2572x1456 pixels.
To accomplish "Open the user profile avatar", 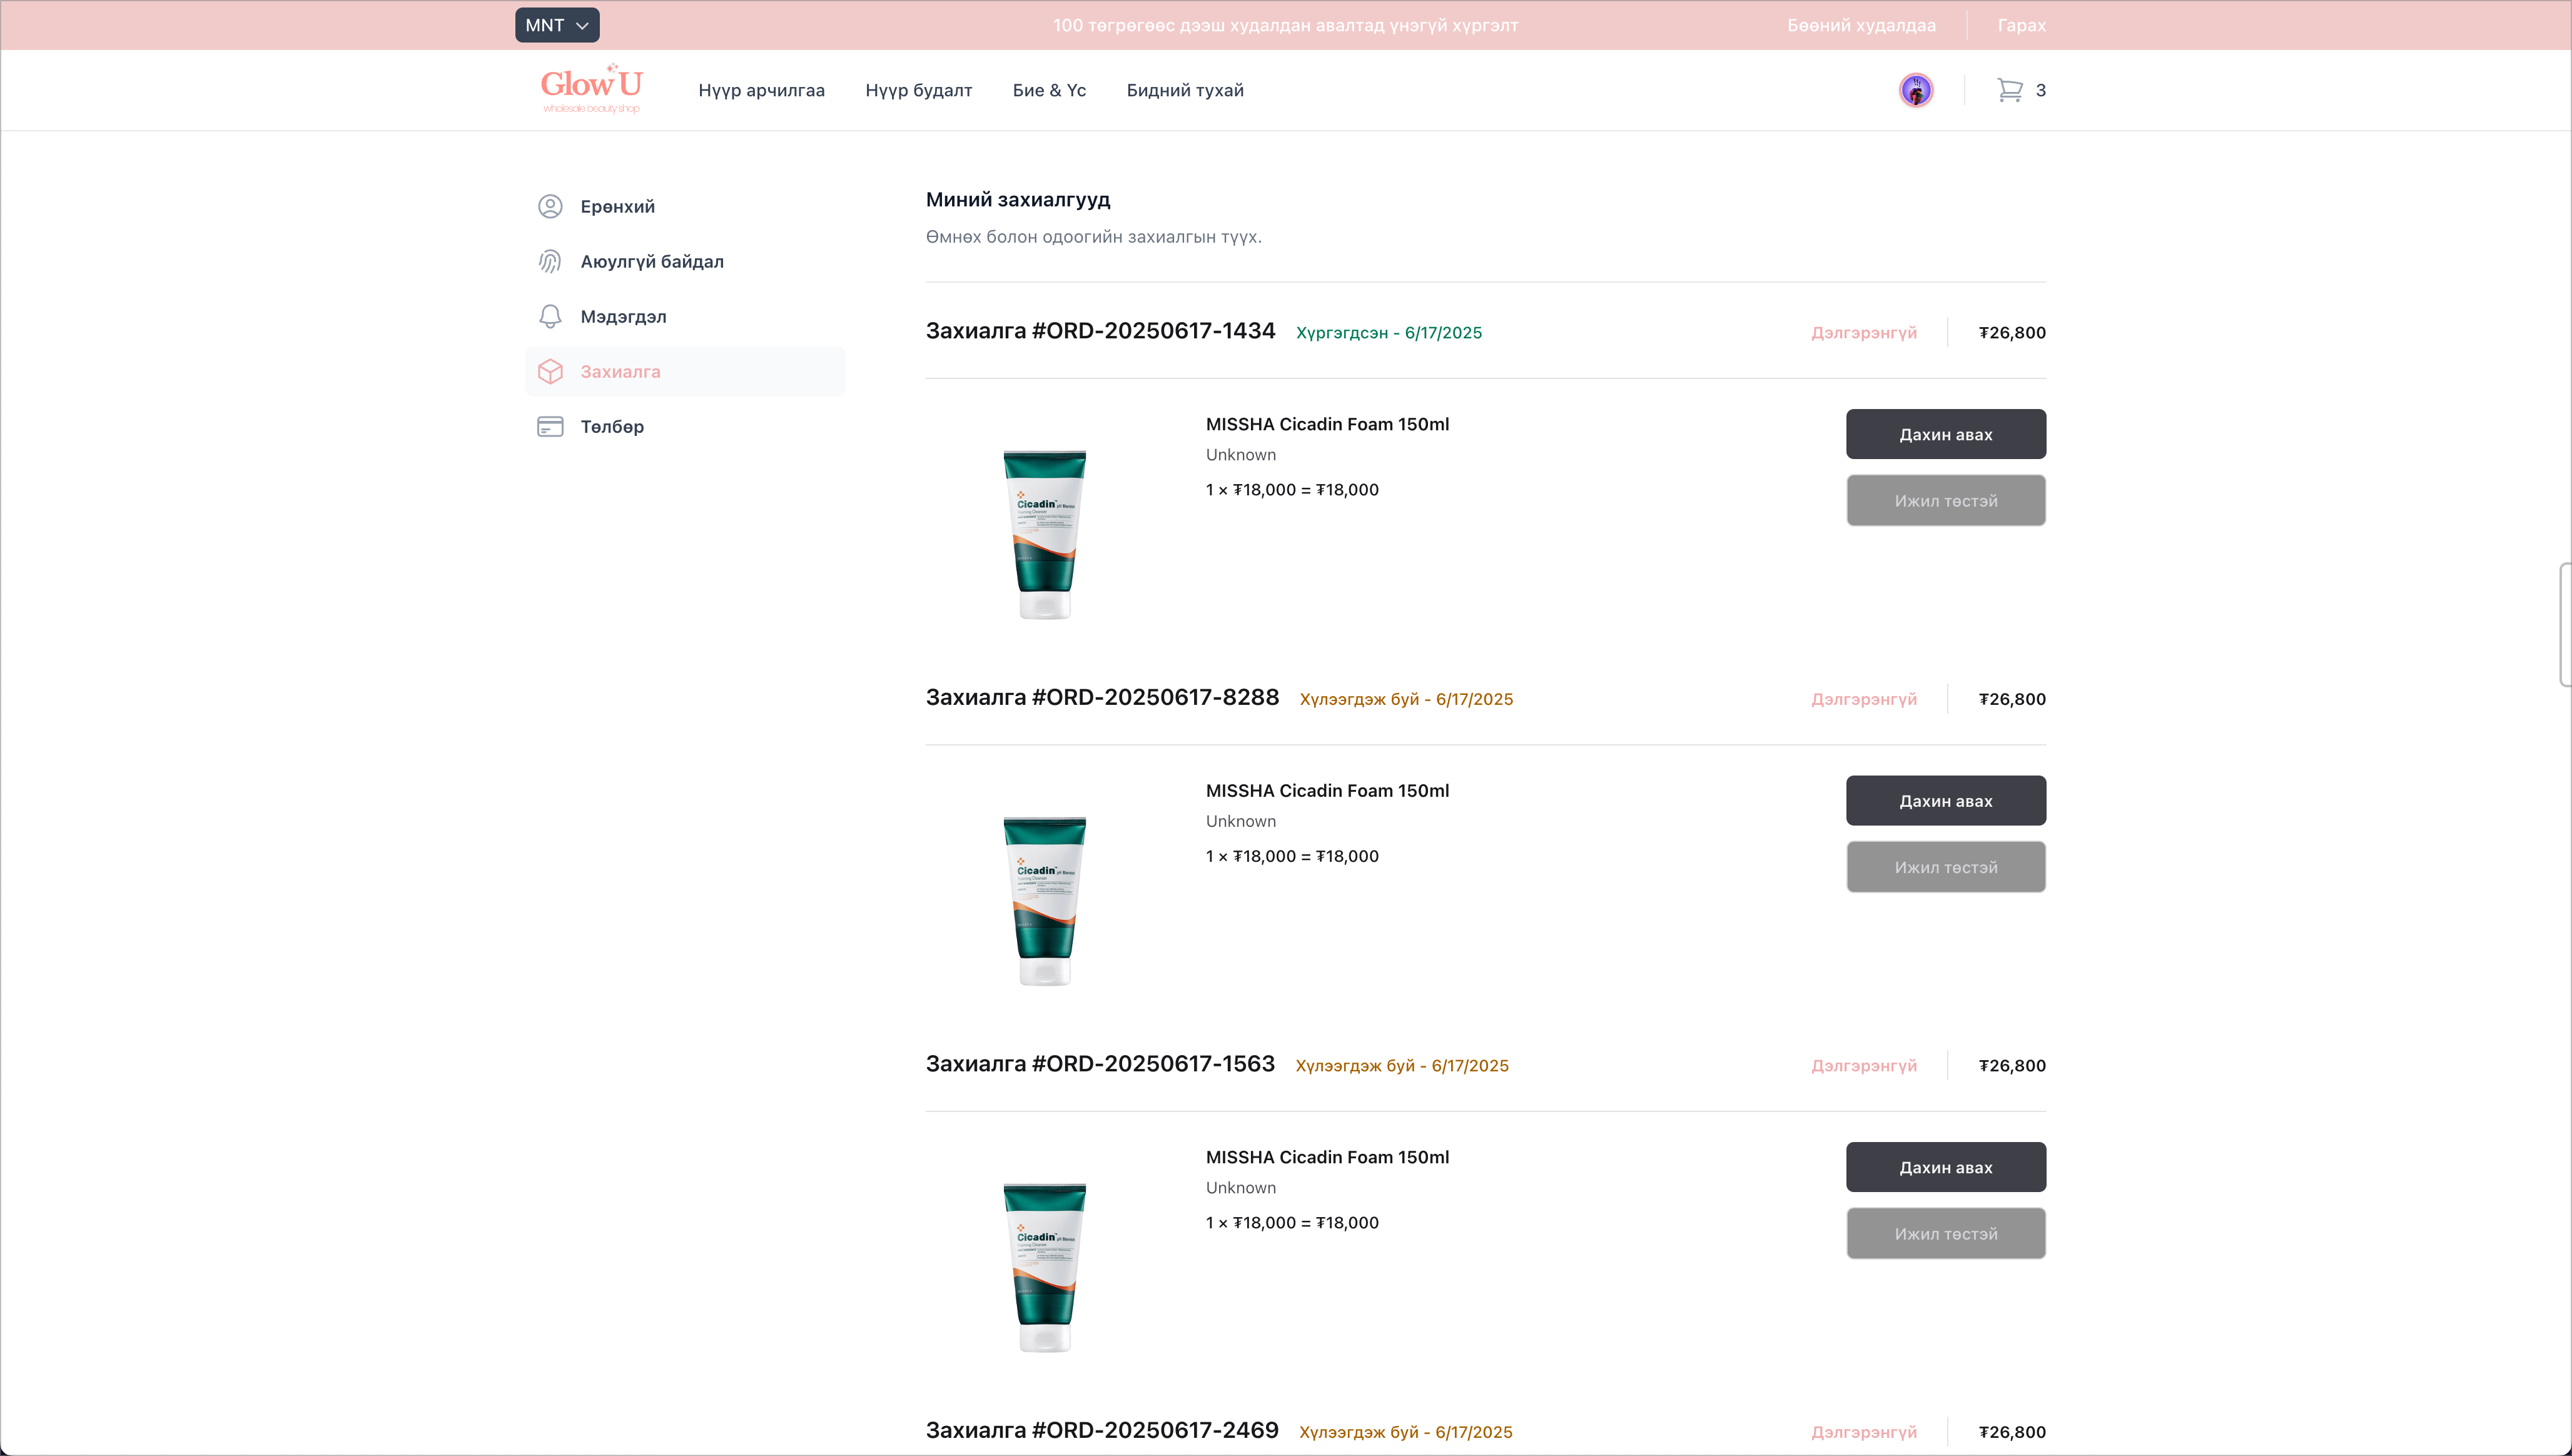I will coord(1915,90).
